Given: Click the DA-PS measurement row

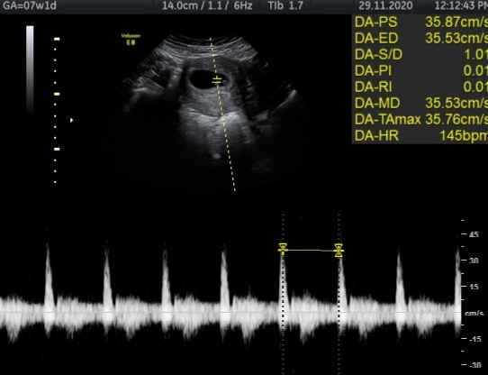Looking at the screenshot, I should point(421,23).
